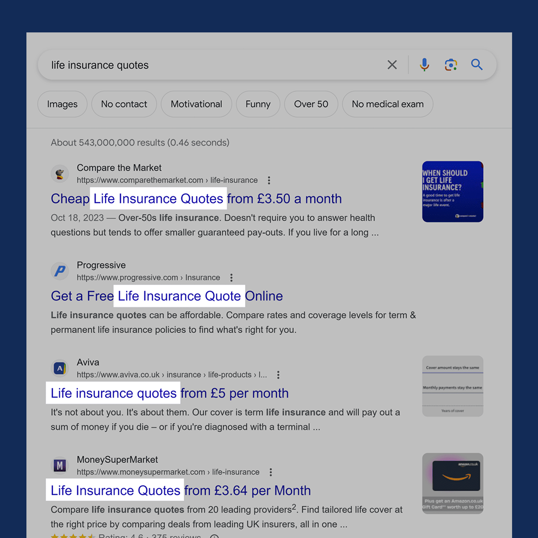Toggle the 'Over 50' filter chip
Screen dimensions: 538x538
coord(311,104)
